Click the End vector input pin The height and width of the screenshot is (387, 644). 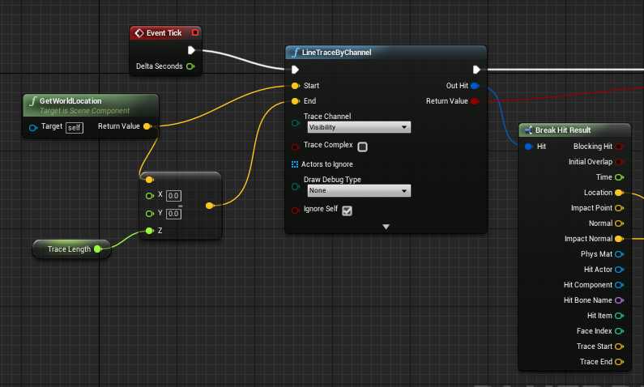296,101
